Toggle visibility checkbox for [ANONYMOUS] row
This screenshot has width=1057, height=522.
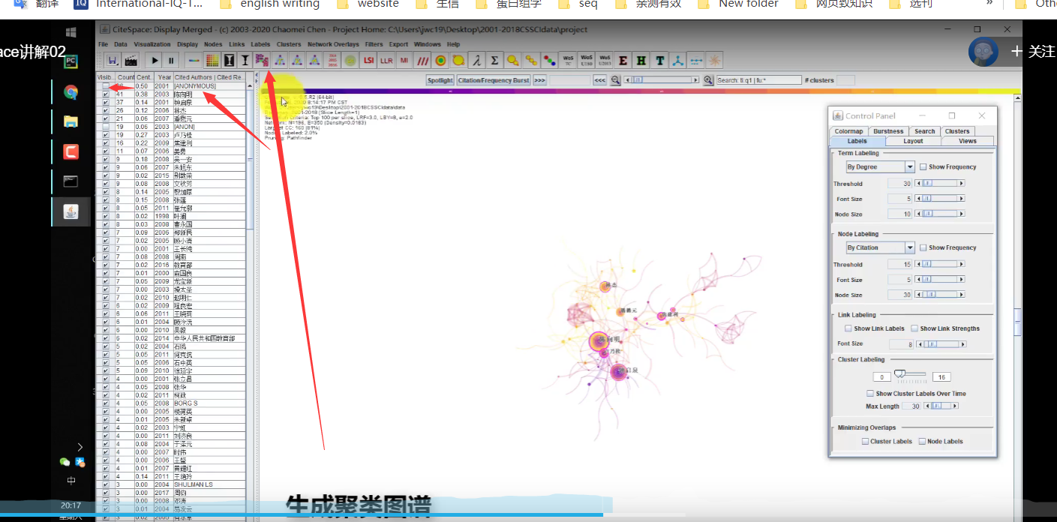coord(106,86)
